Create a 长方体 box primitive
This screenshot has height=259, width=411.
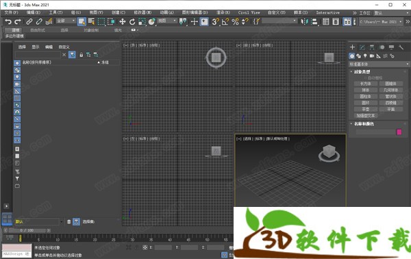click(365, 84)
